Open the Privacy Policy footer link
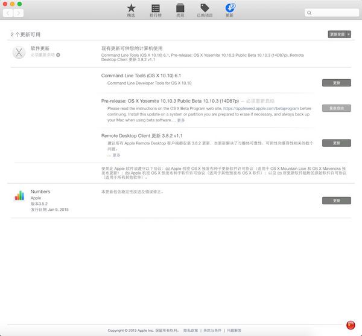This screenshot has width=362, height=336. tap(191, 330)
